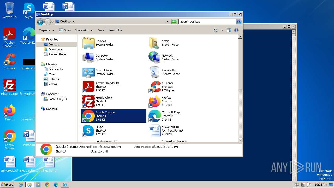This screenshot has height=188, width=334.
Task: Click the clock showing 10:06 PM
Action: 321,185
